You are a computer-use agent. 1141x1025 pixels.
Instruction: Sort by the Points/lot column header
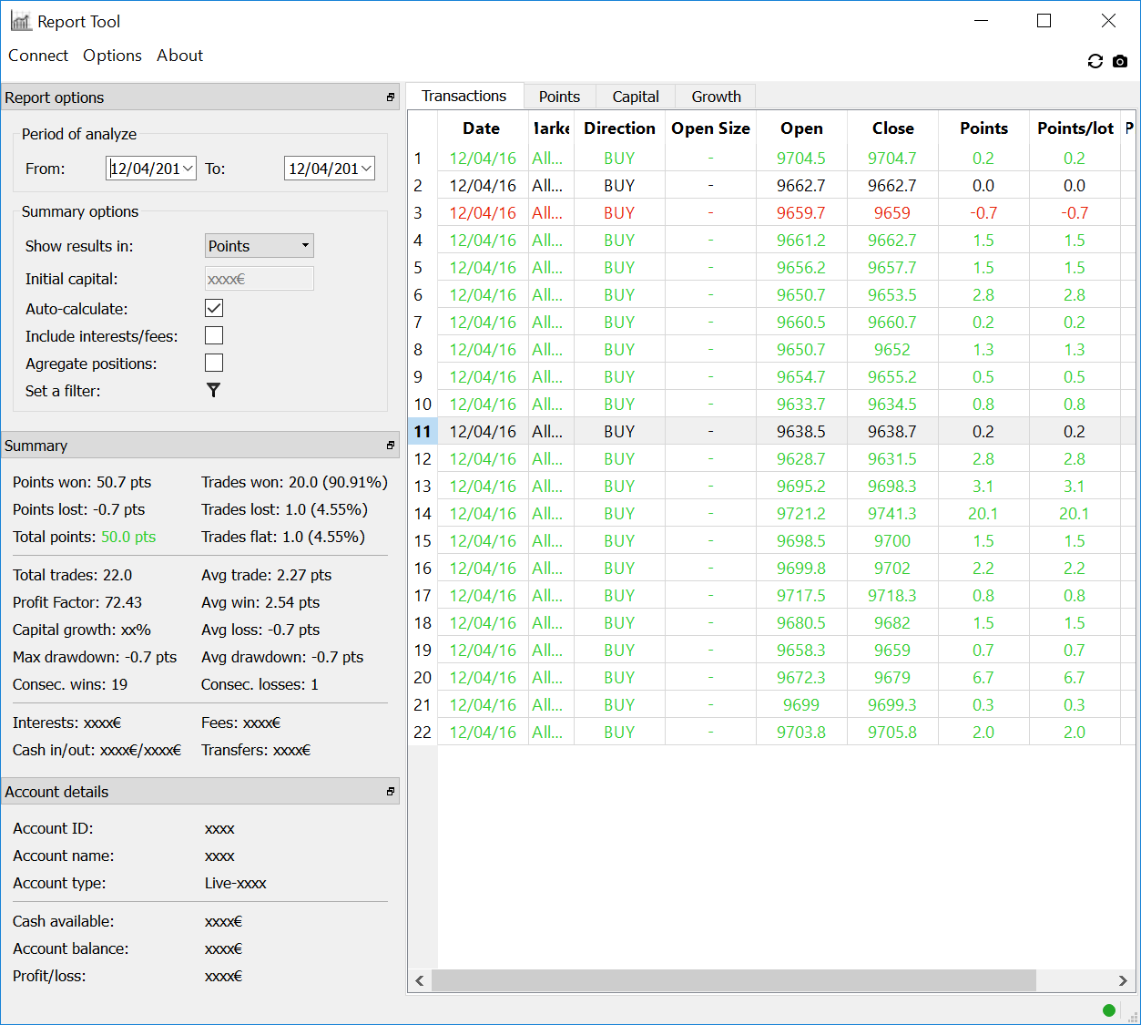click(1075, 128)
